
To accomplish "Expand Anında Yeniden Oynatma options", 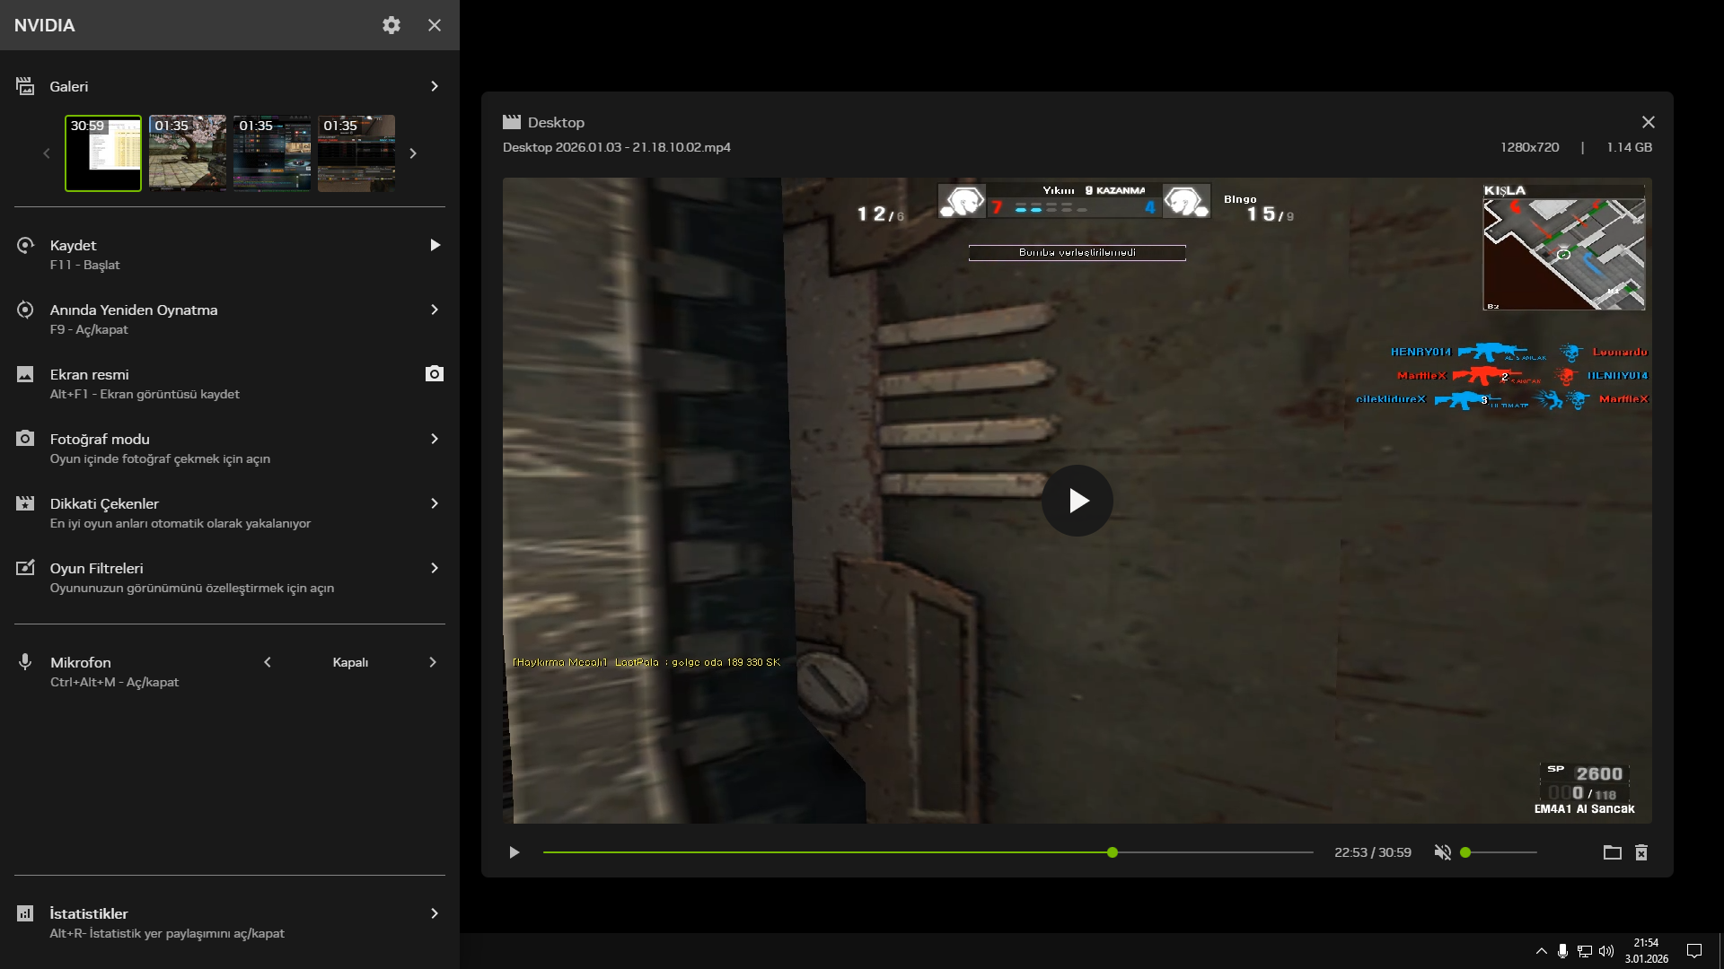I will [x=435, y=310].
